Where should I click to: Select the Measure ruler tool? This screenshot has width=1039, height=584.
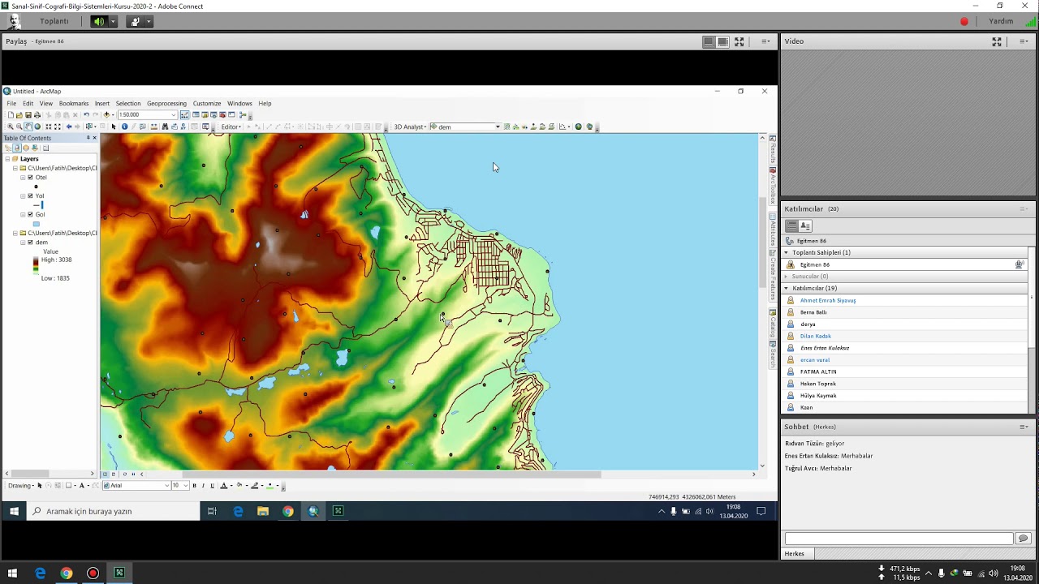click(154, 127)
